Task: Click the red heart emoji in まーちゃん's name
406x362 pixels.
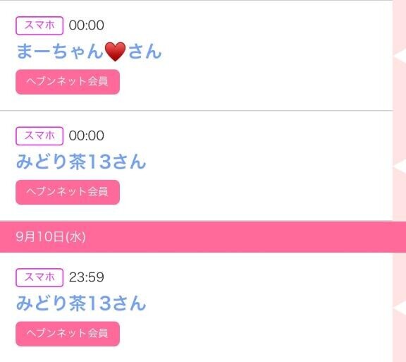Action: [115, 52]
